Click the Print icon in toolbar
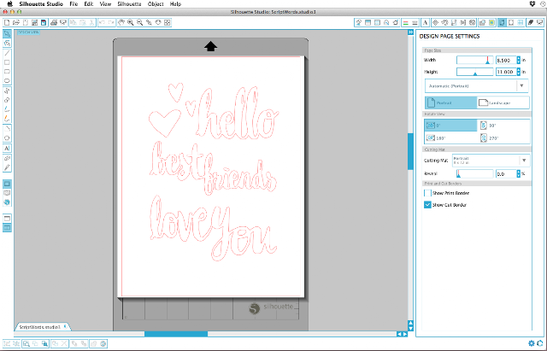The width and height of the screenshot is (547, 351). (x=54, y=21)
